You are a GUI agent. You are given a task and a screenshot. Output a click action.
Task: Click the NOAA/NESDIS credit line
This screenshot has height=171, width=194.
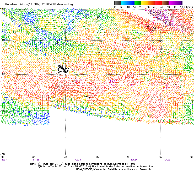point(113,169)
